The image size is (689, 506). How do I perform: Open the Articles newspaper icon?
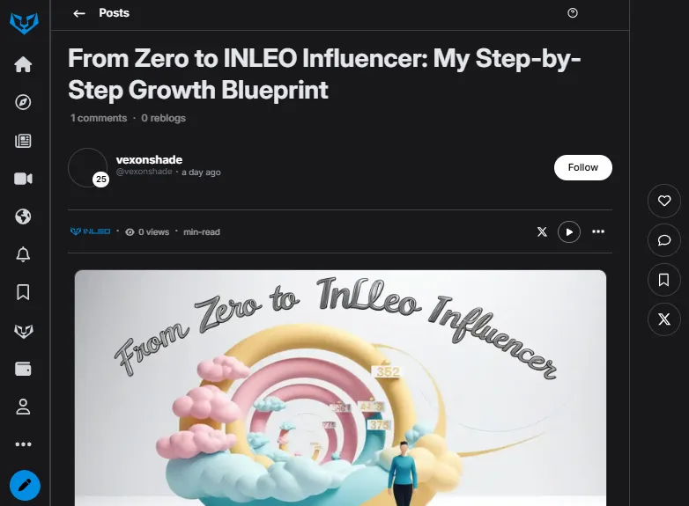tap(23, 141)
